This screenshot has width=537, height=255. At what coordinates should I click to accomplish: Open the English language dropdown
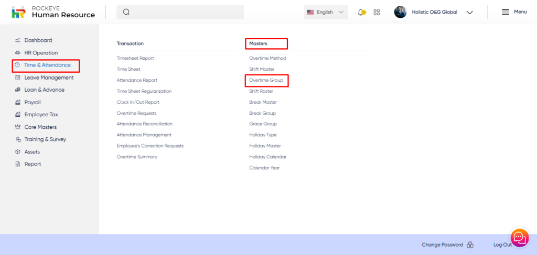click(x=326, y=12)
